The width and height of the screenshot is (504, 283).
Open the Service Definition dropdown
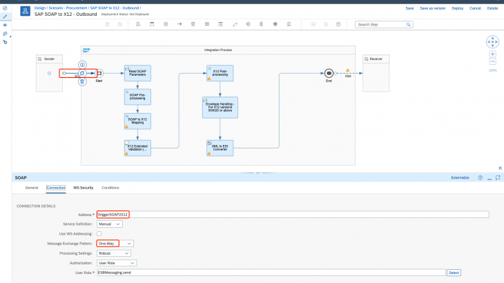110,224
